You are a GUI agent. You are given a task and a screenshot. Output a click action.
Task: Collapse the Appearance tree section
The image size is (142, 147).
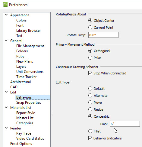click(x=6, y=15)
